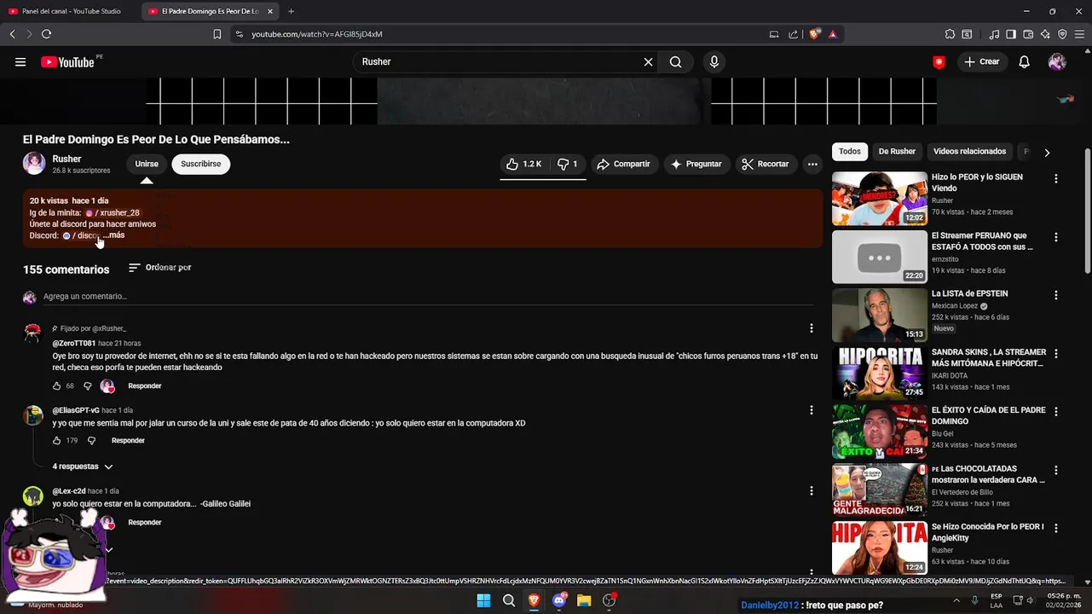Viewport: 1092px width, 614px height.
Task: Click the page vertical scrollbar
Action: tap(1088, 213)
